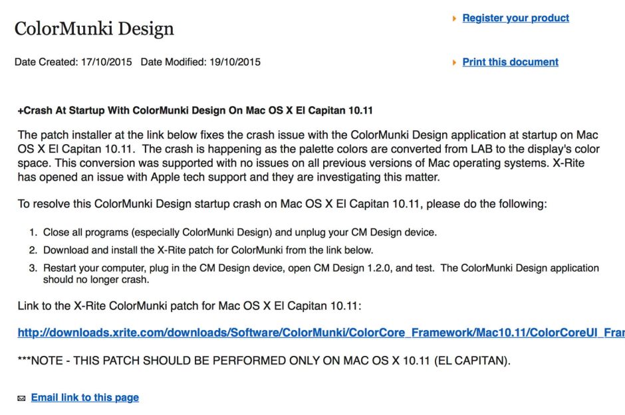This screenshot has width=625, height=415.
Task: Click Email link to this page
Action: tap(84, 397)
